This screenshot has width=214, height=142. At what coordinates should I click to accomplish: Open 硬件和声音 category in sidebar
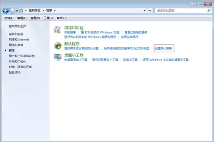pos(16,45)
